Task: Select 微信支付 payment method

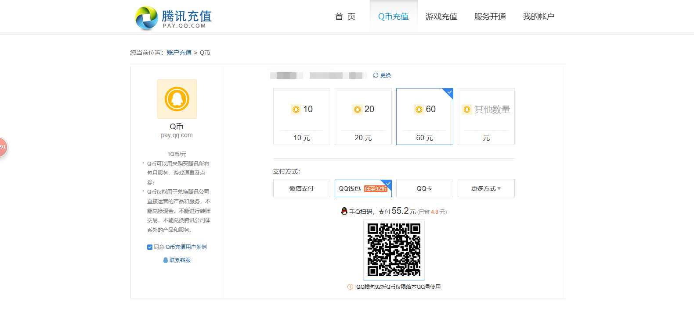Action: pos(302,188)
